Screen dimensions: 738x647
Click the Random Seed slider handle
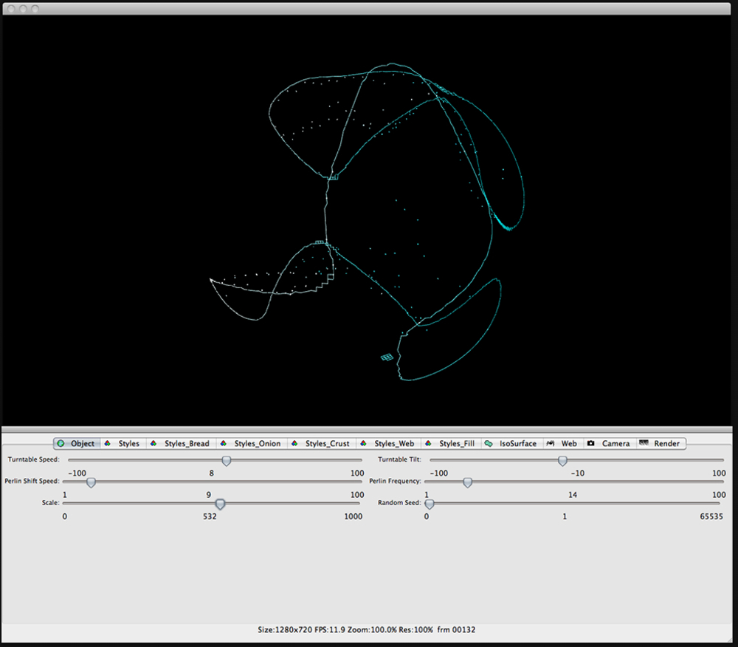pos(430,504)
